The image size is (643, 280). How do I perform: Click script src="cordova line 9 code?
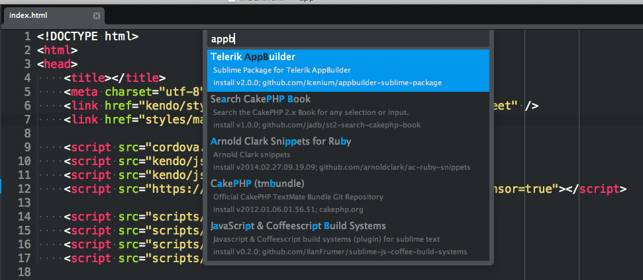pyautogui.click(x=134, y=147)
